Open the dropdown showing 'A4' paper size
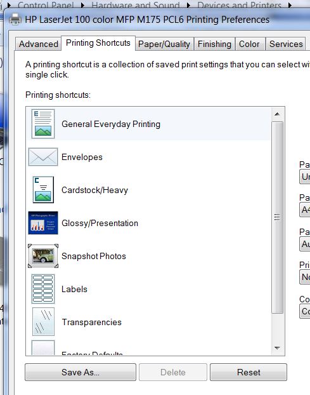 pos(305,210)
